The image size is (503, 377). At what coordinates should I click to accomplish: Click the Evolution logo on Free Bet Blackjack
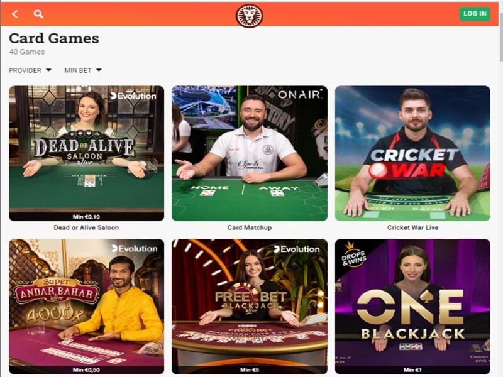[296, 249]
